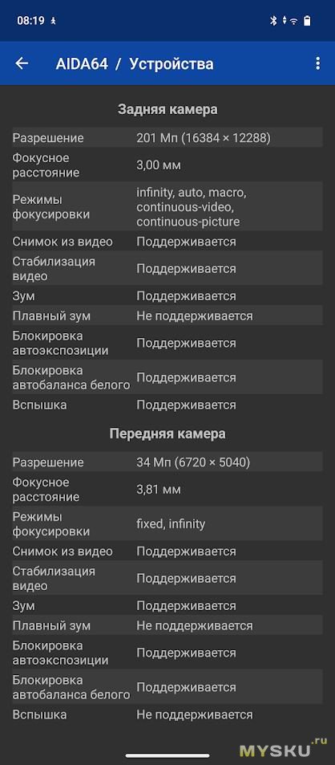Tap the mobile data arrows icon
The height and width of the screenshot is (765, 335).
click(284, 21)
